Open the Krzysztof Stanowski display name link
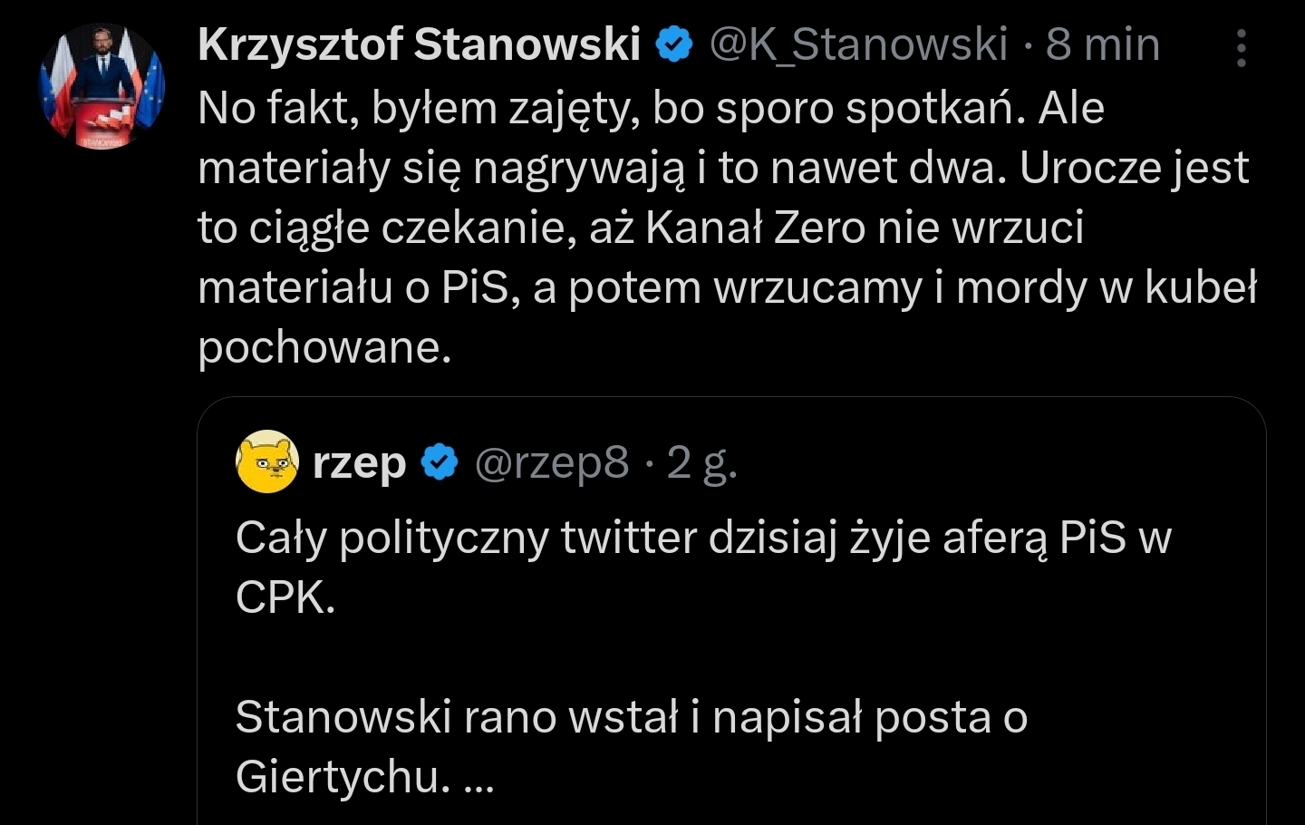Viewport: 1305px width, 825px height. 419,44
